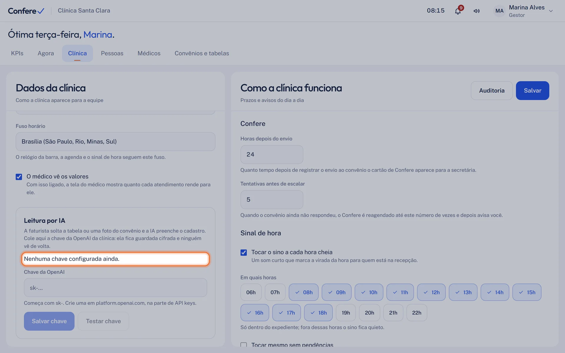The width and height of the screenshot is (565, 353).
Task: Click the MA user avatar
Action: 499,11
